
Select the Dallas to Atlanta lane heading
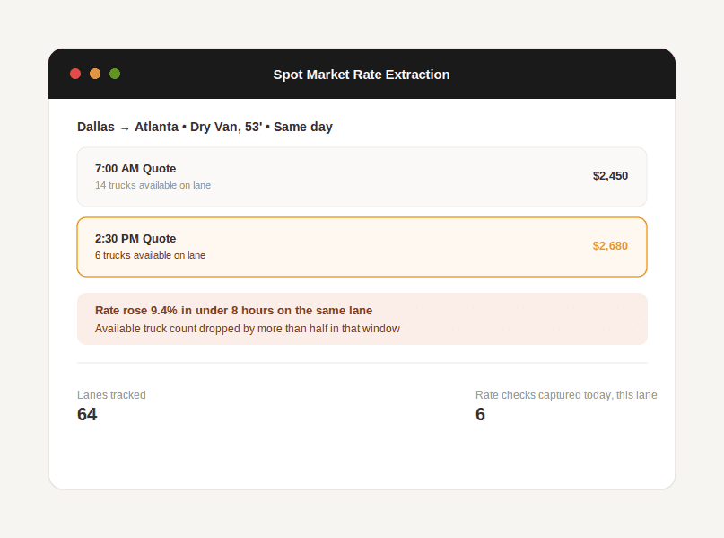coord(205,127)
